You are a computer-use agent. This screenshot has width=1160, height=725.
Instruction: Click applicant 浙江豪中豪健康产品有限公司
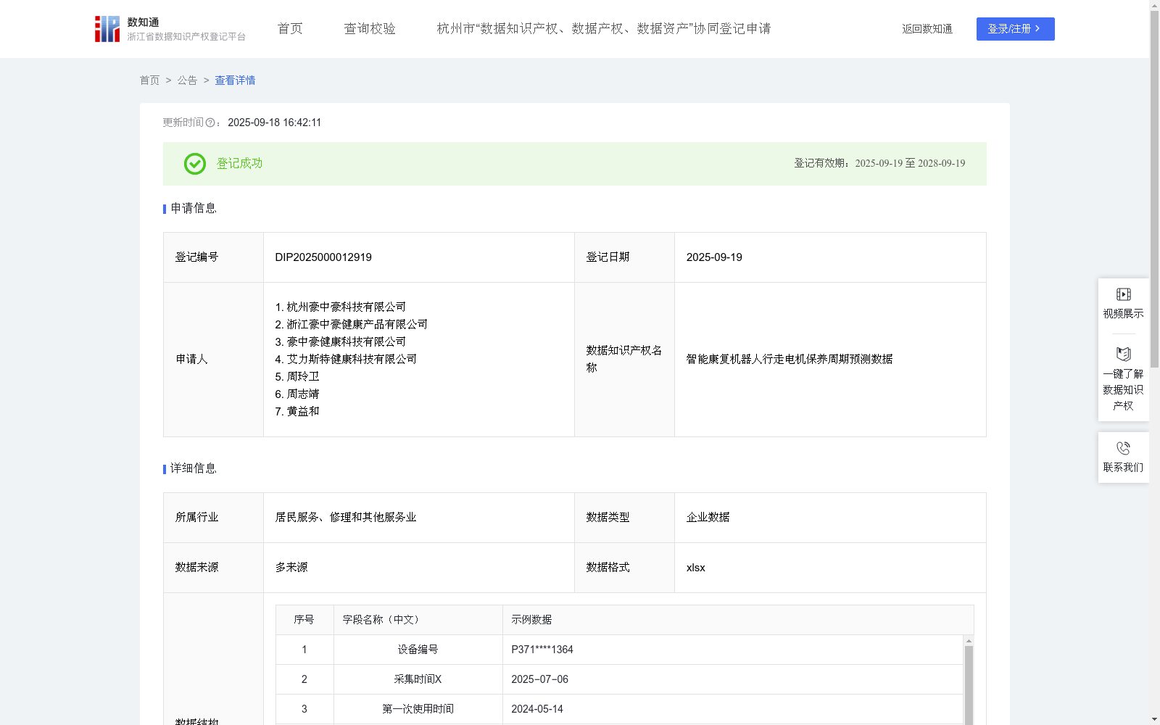tap(352, 325)
